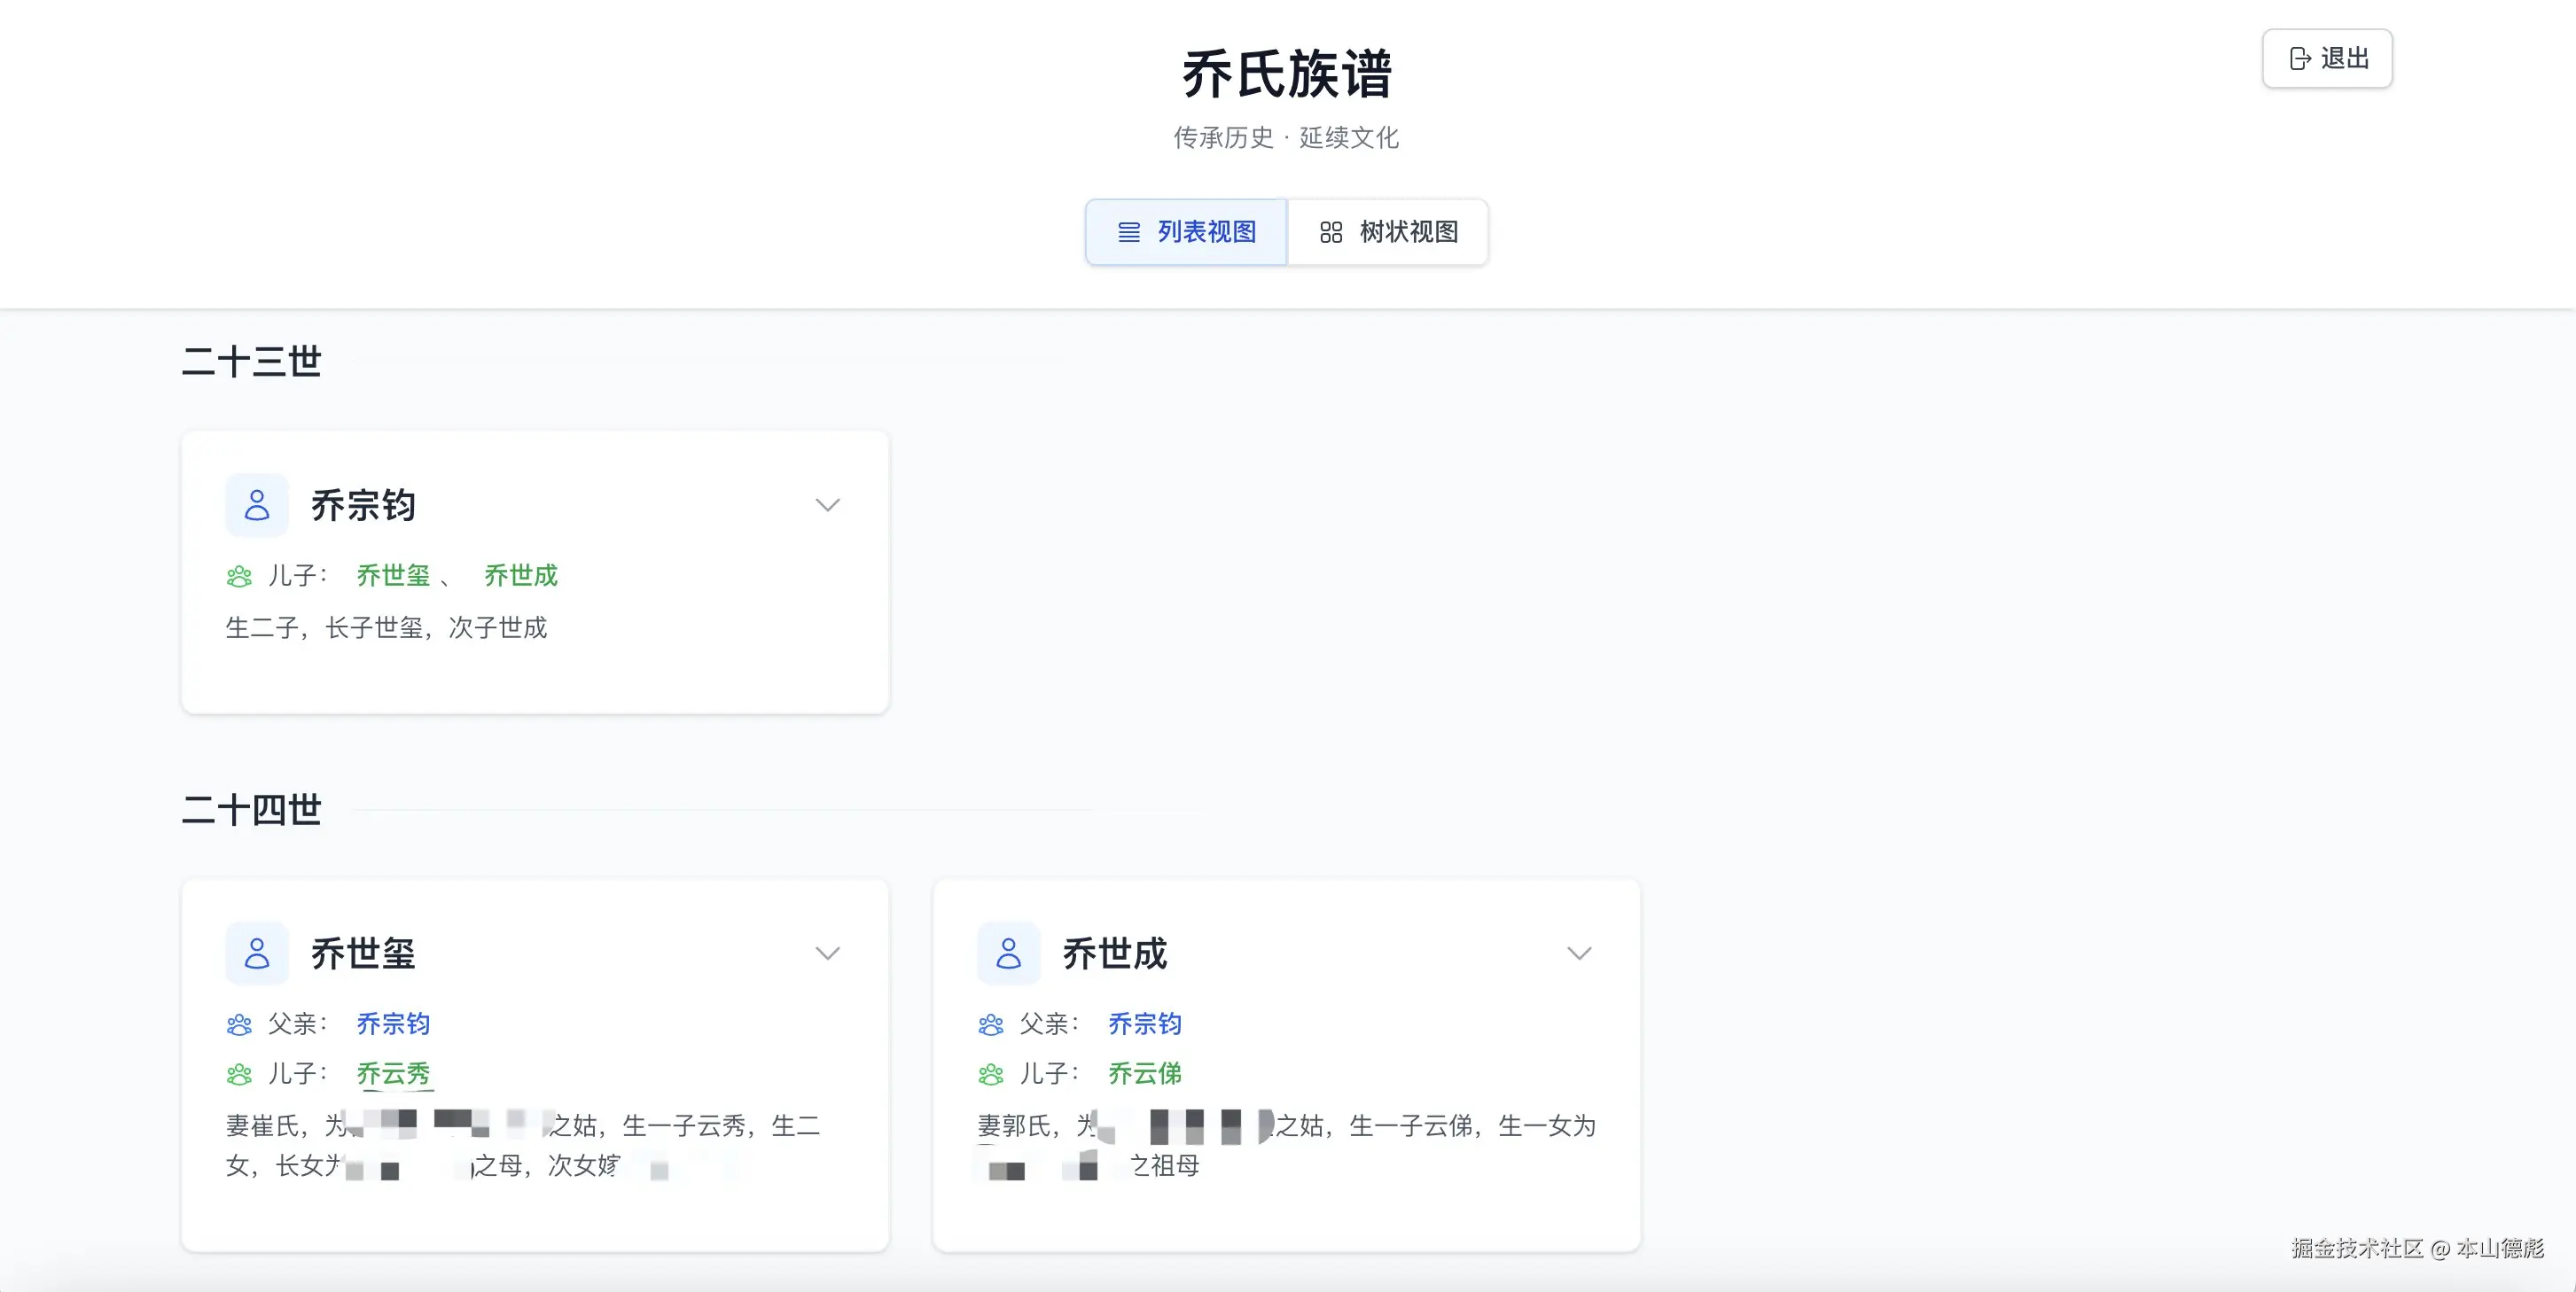Click the grid icon in 树状视图 tab
Image resolution: width=2576 pixels, height=1292 pixels.
(1330, 232)
